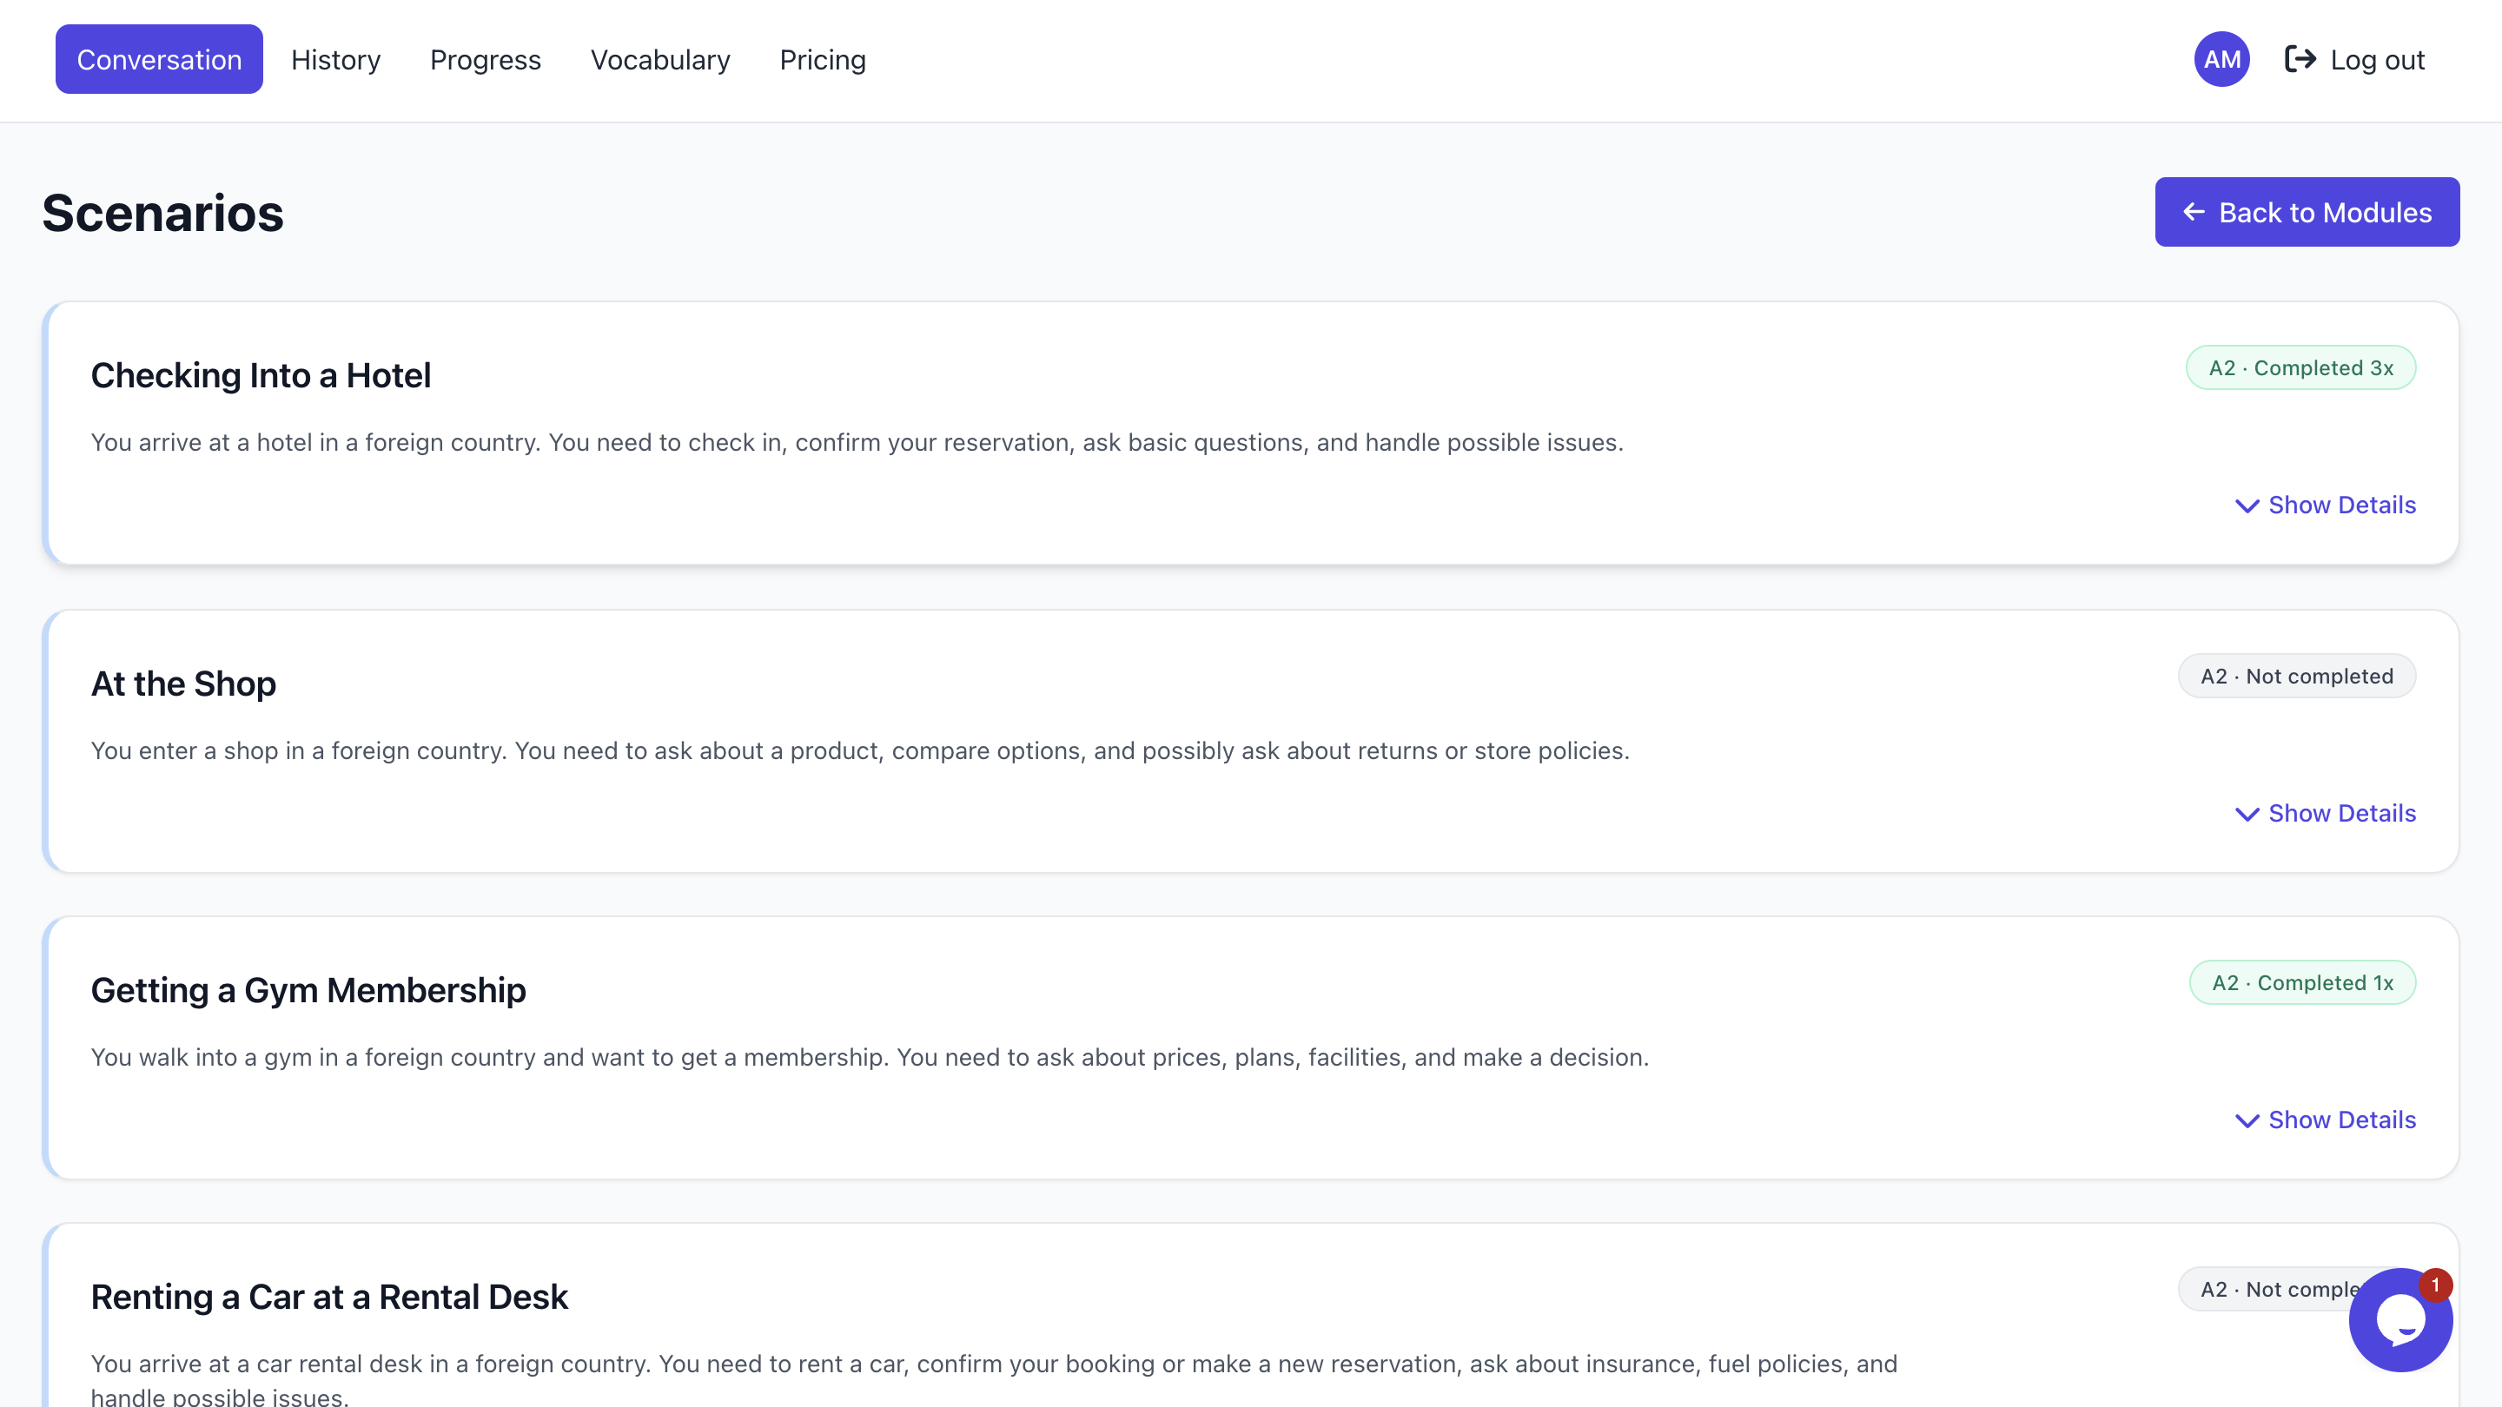Click the A2 Completed 3x badge
Viewport: 2502px width, 1407px height.
[x=2300, y=368]
